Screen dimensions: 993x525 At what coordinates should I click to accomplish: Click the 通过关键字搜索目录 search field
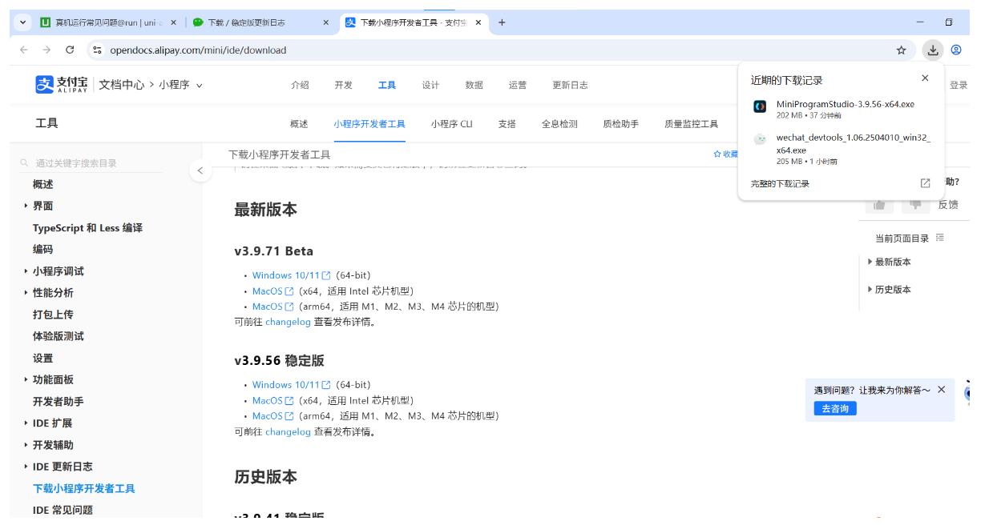91,163
